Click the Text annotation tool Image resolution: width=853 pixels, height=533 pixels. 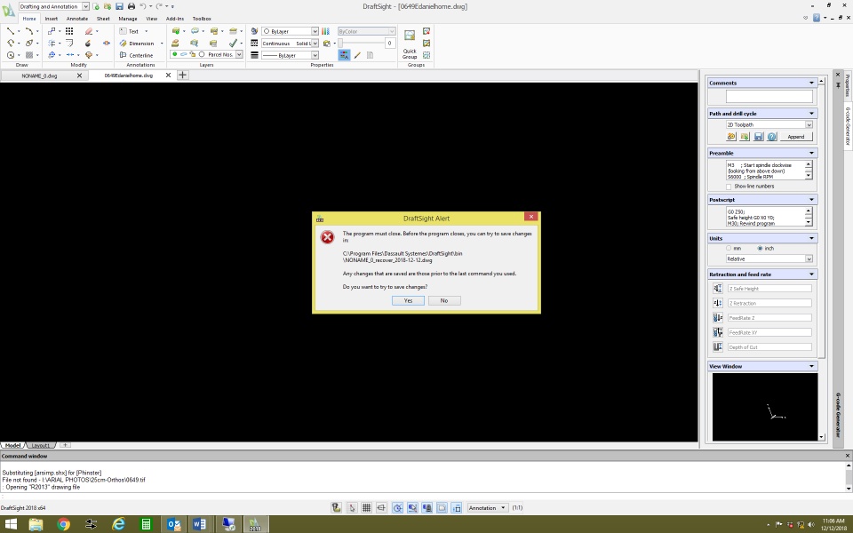[130, 31]
